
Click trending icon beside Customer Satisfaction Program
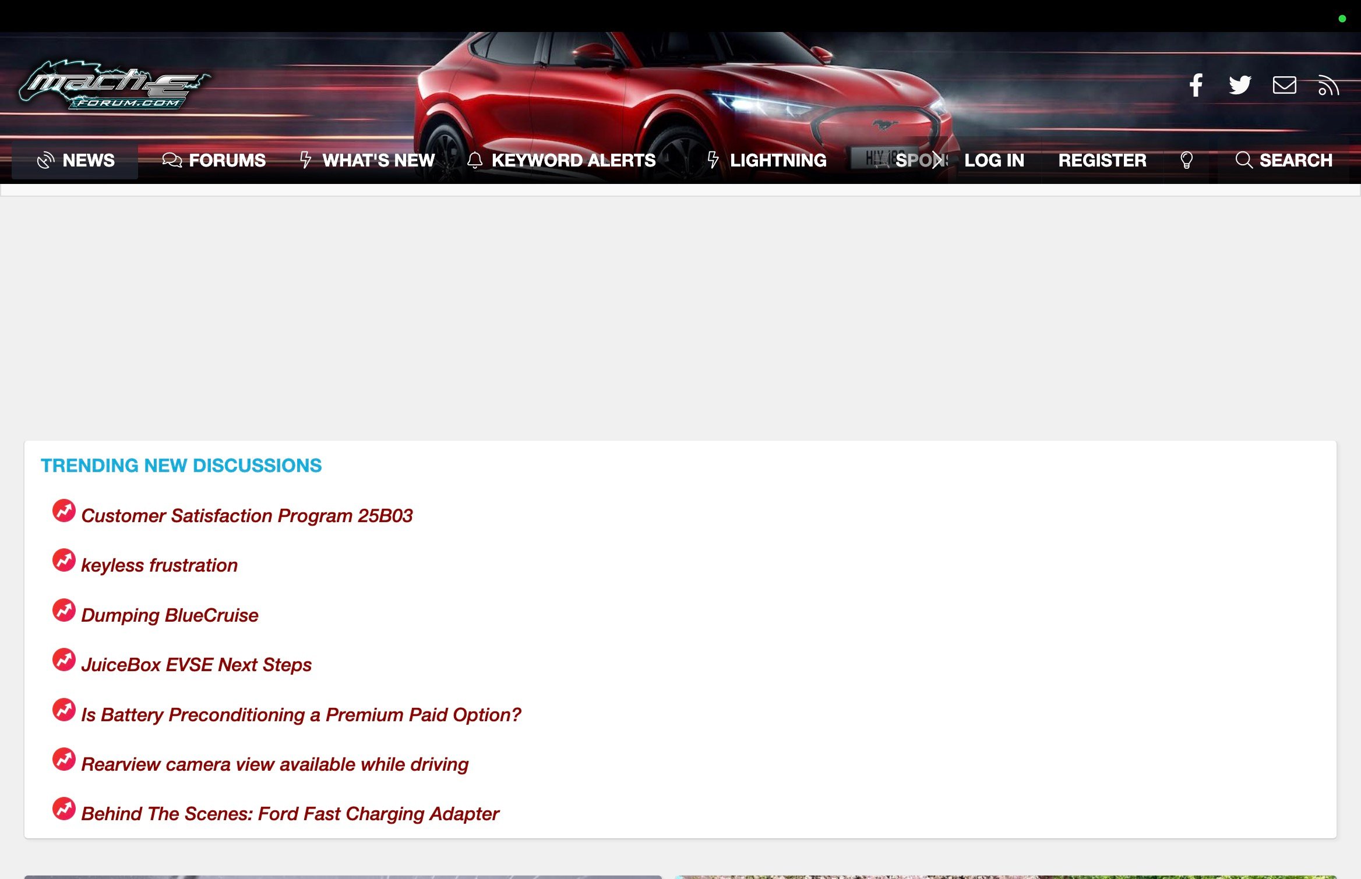64,511
